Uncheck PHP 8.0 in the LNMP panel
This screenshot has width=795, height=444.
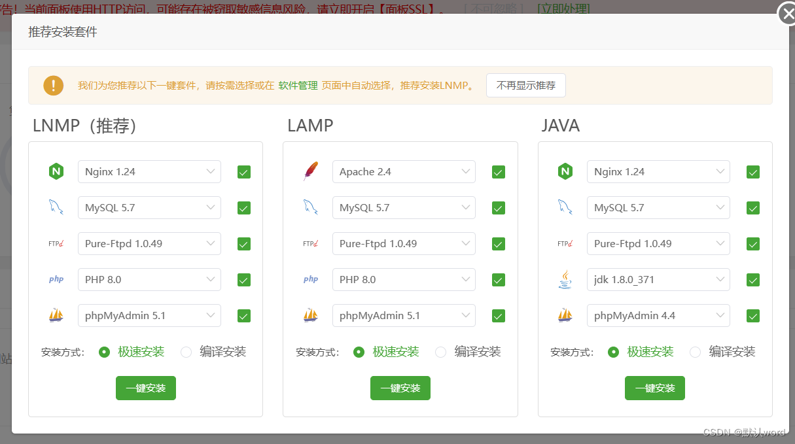click(x=244, y=281)
